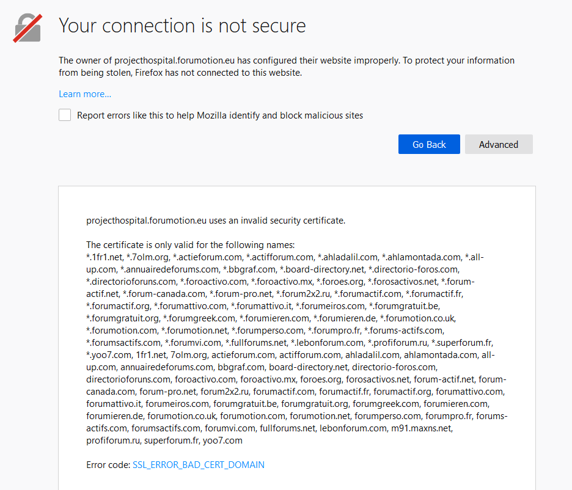The width and height of the screenshot is (572, 490).
Task: Open the SSL_ERROR_BAD_CERT_DOMAIN error code link
Action: coord(199,465)
